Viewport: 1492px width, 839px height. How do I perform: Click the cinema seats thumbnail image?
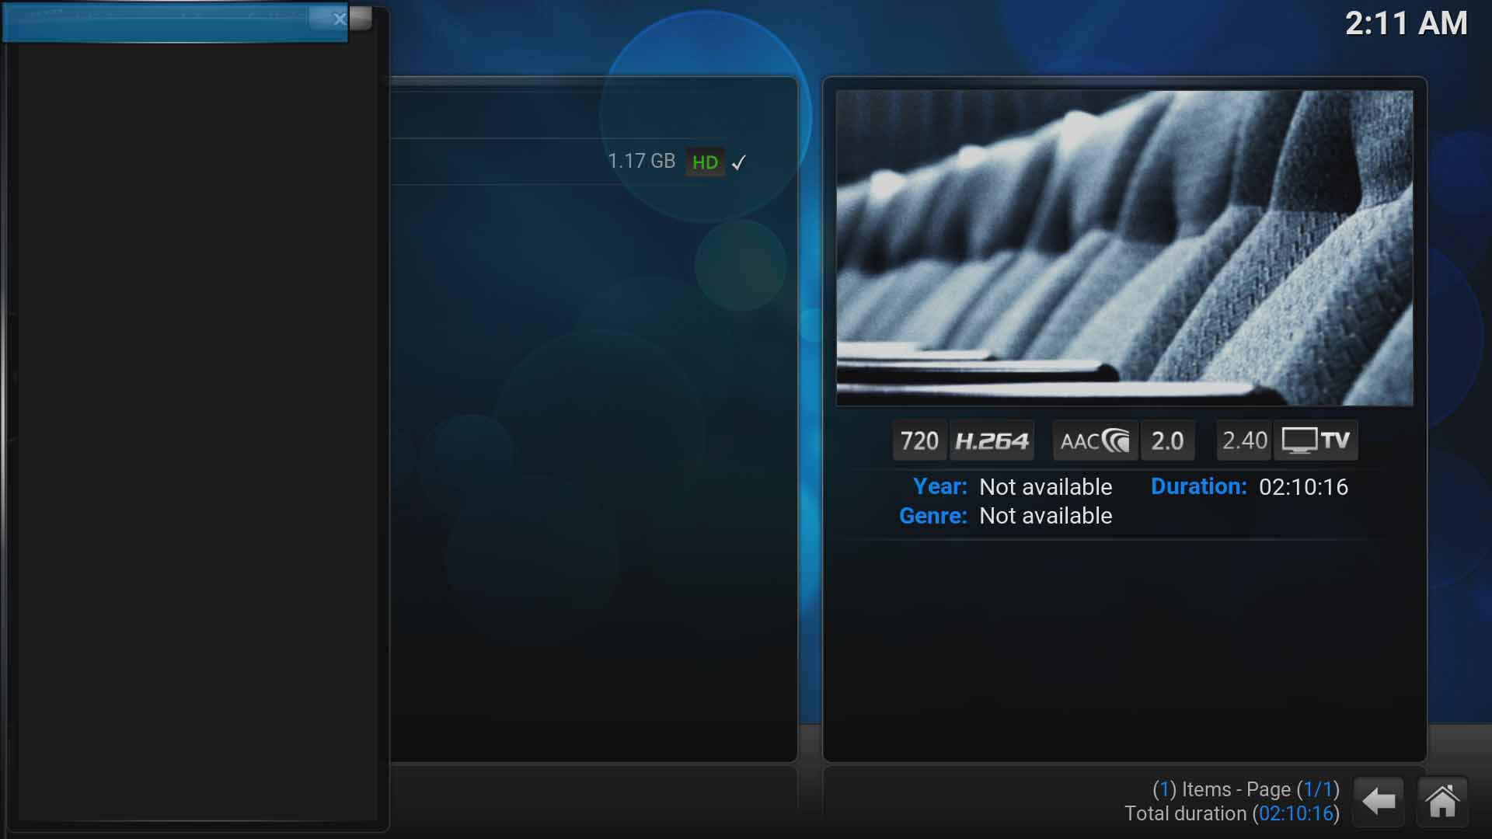(x=1124, y=248)
